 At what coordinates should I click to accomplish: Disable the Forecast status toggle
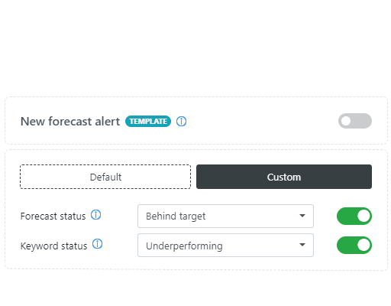(x=354, y=216)
